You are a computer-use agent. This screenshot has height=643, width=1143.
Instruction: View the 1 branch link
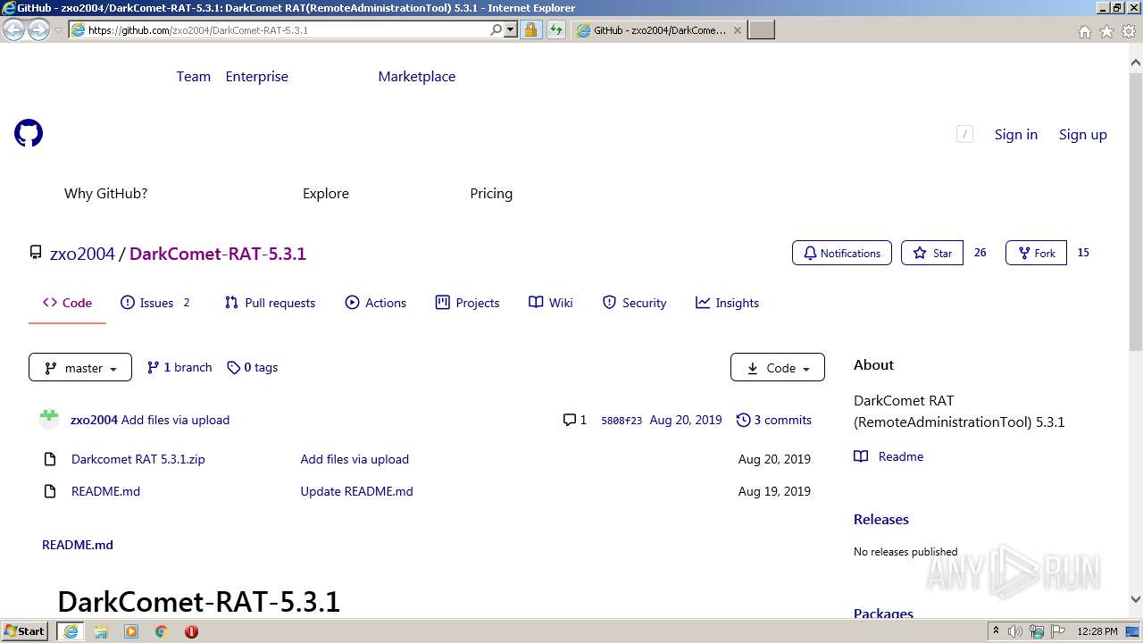(179, 367)
